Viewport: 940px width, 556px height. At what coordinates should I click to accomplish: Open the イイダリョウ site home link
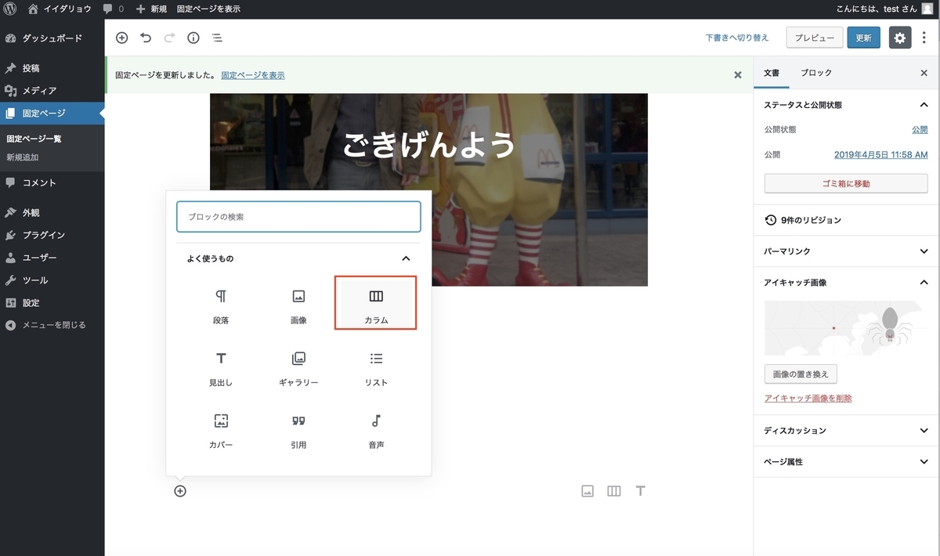coord(60,9)
